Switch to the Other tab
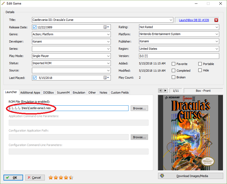227x184 pixels. click(x=92, y=93)
